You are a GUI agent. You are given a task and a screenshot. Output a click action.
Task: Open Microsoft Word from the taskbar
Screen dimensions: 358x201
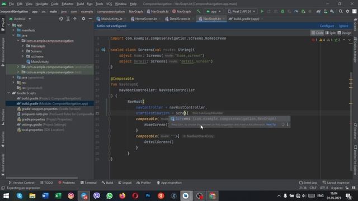(45, 196)
